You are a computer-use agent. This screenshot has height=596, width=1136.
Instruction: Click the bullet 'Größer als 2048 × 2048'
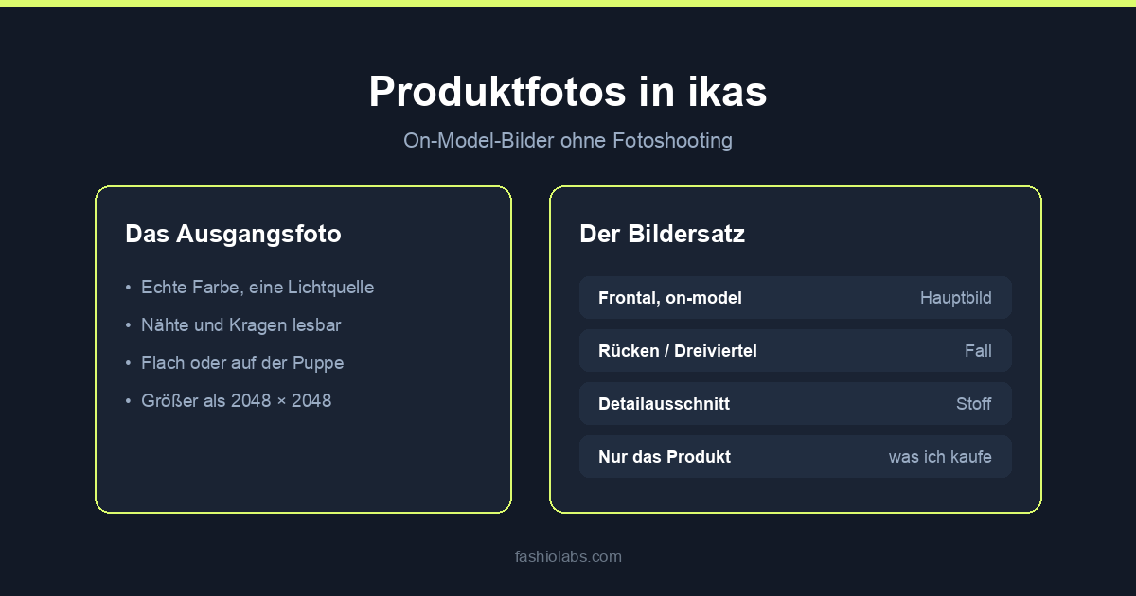click(236, 401)
